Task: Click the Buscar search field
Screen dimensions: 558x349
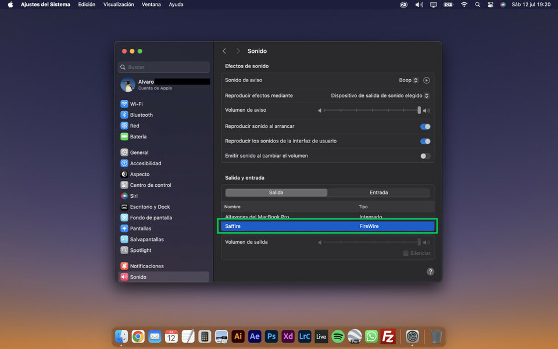Action: coord(164,67)
